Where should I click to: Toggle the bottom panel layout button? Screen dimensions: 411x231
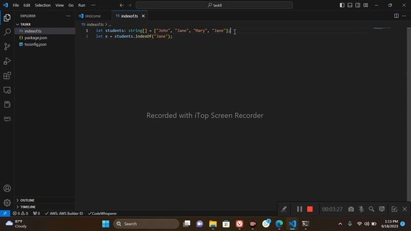[349, 5]
